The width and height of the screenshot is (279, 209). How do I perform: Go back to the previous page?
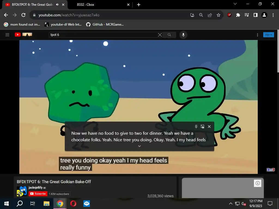[6, 15]
